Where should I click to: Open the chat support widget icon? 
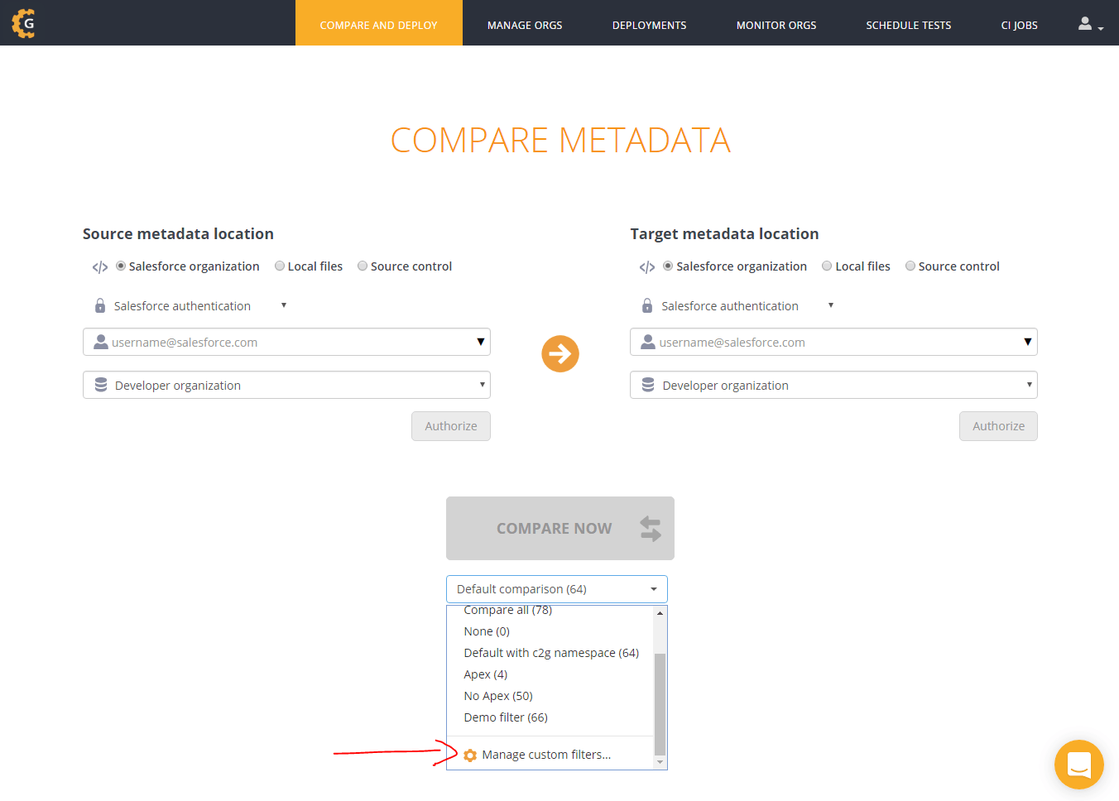pyautogui.click(x=1078, y=764)
